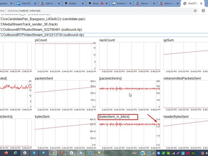Open Skype in the taskbar
Image resolution: width=208 pixels, height=156 pixels.
tap(34, 153)
